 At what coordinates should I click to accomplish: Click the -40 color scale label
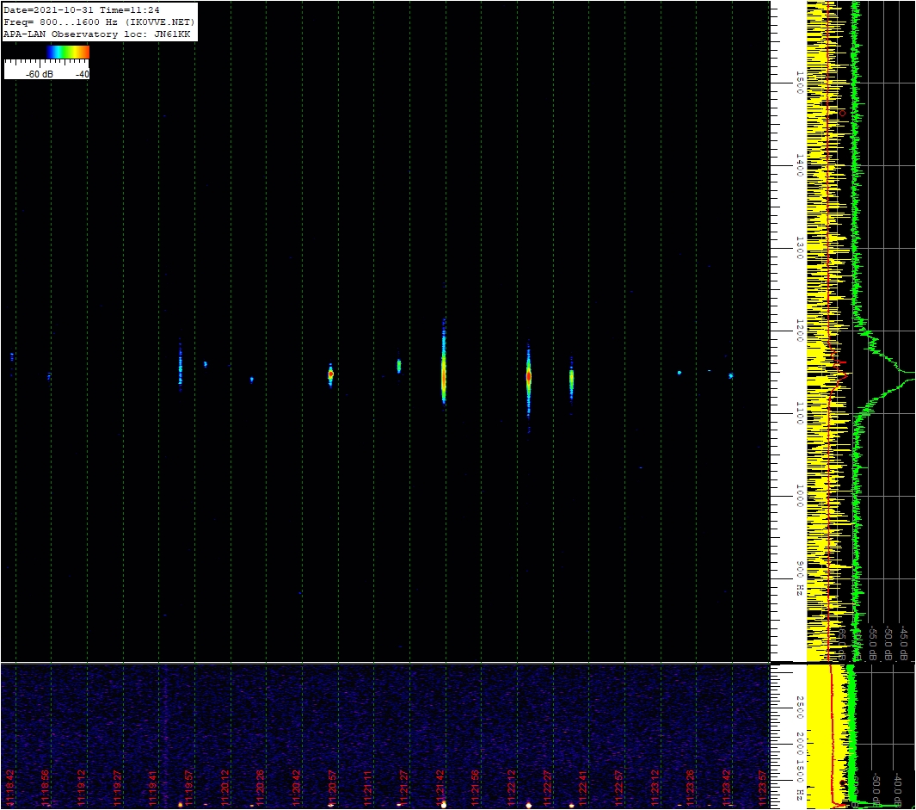point(83,74)
